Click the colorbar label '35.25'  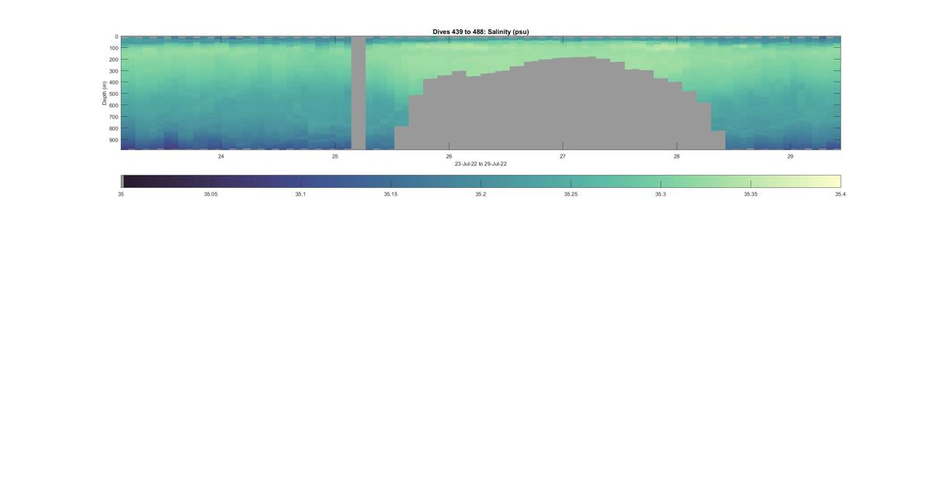(571, 194)
